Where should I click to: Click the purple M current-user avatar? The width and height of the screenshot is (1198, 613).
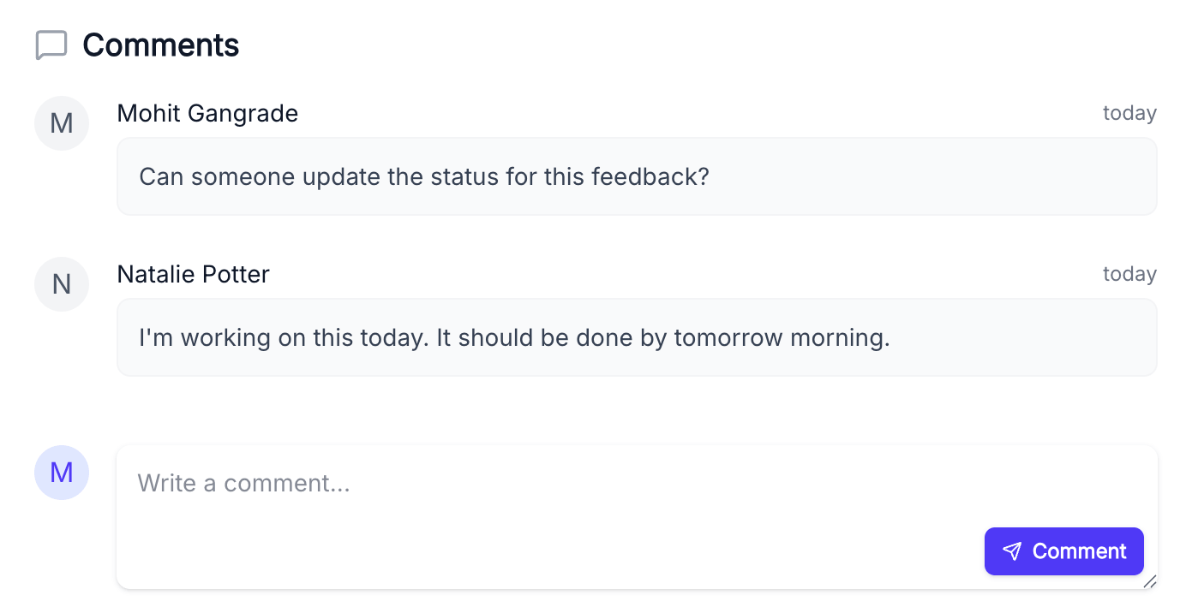(62, 473)
